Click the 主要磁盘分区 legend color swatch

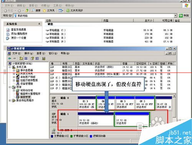(52, 136)
